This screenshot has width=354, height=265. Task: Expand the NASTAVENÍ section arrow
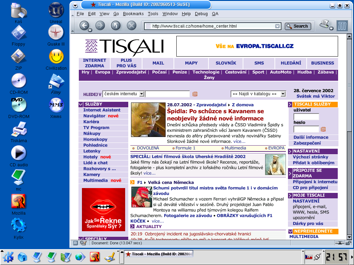click(x=290, y=151)
